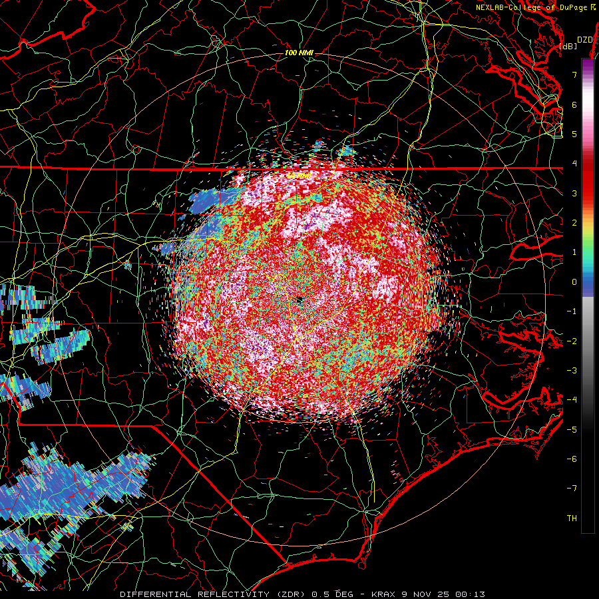Click the ZDR color scale bar
This screenshot has height=599, width=599.
pos(588,296)
